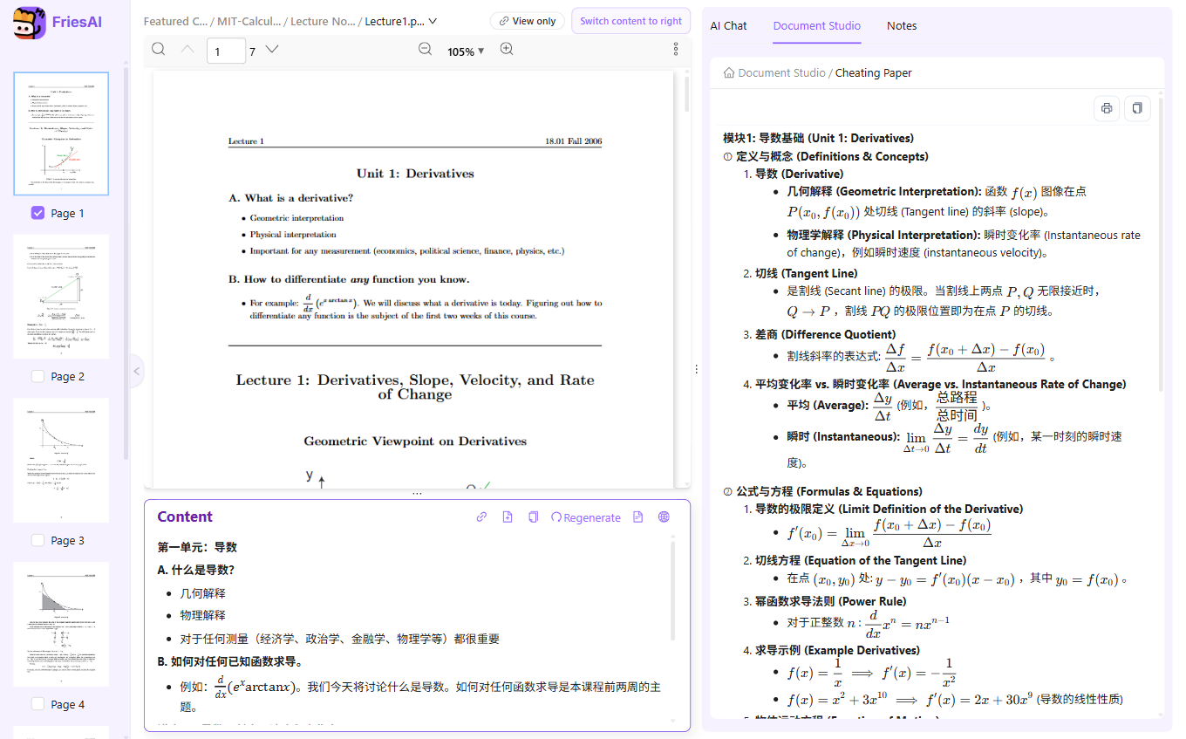Copy the Content panel text
1186x739 pixels.
(533, 517)
